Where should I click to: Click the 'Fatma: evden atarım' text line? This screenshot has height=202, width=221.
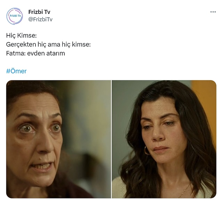(35, 53)
